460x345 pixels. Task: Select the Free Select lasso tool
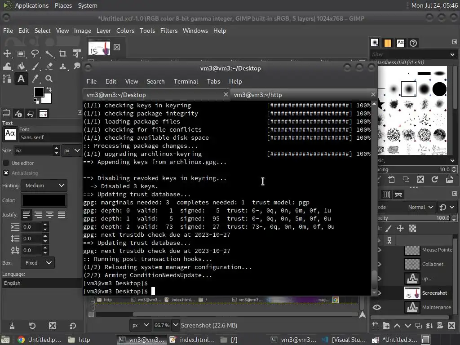[x=35, y=53]
